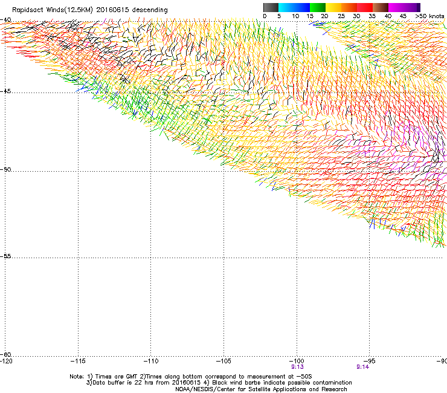Click the 'NOAA/NESDIS/Center for Satellite Applications and Research' credit

[261, 389]
